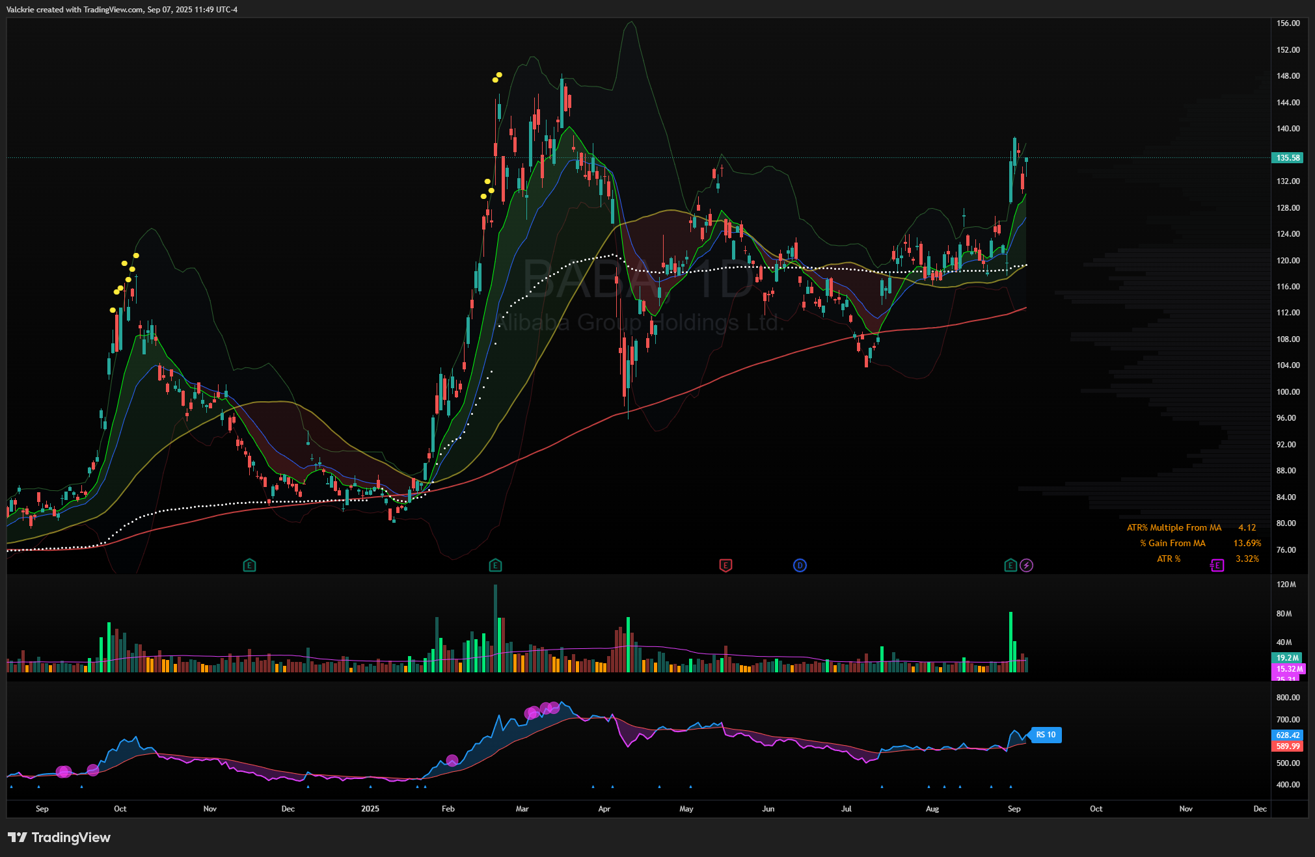Click the purple lightning bolt event icon
This screenshot has height=857, width=1315.
(x=1026, y=565)
